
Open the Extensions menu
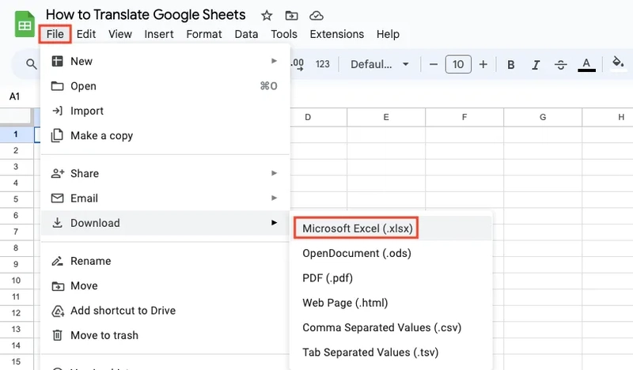pos(337,34)
